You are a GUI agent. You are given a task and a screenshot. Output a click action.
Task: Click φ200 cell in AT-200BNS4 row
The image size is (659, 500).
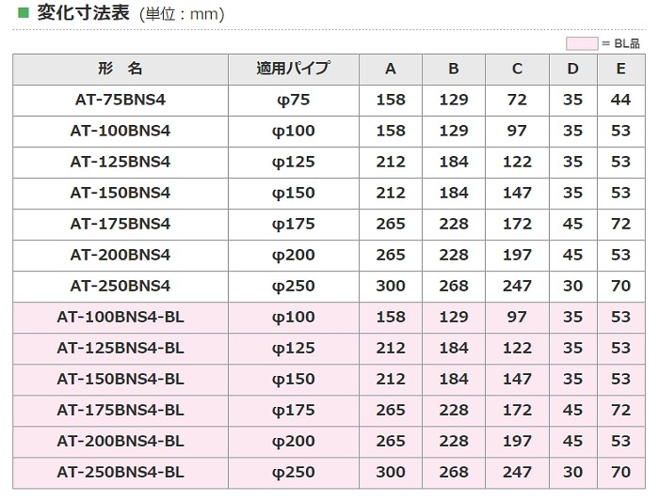coord(294,255)
